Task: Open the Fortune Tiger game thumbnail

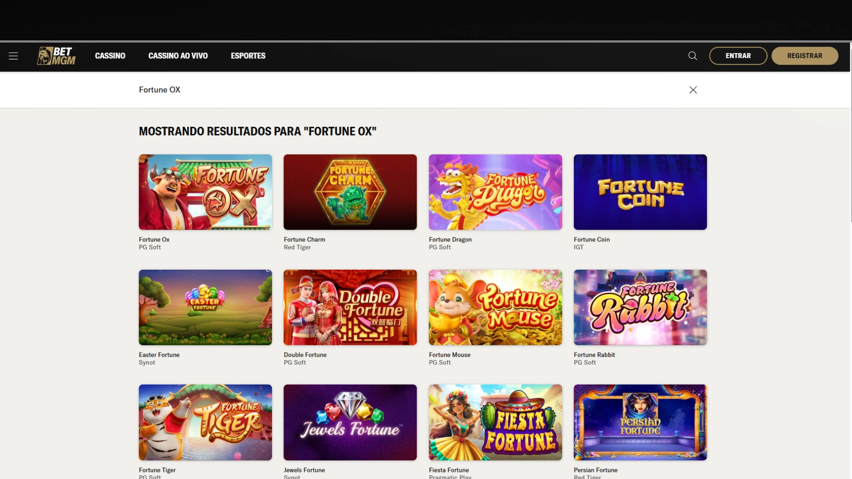Action: pos(205,422)
